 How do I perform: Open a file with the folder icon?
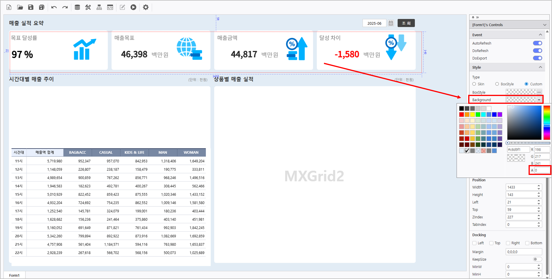click(x=20, y=7)
